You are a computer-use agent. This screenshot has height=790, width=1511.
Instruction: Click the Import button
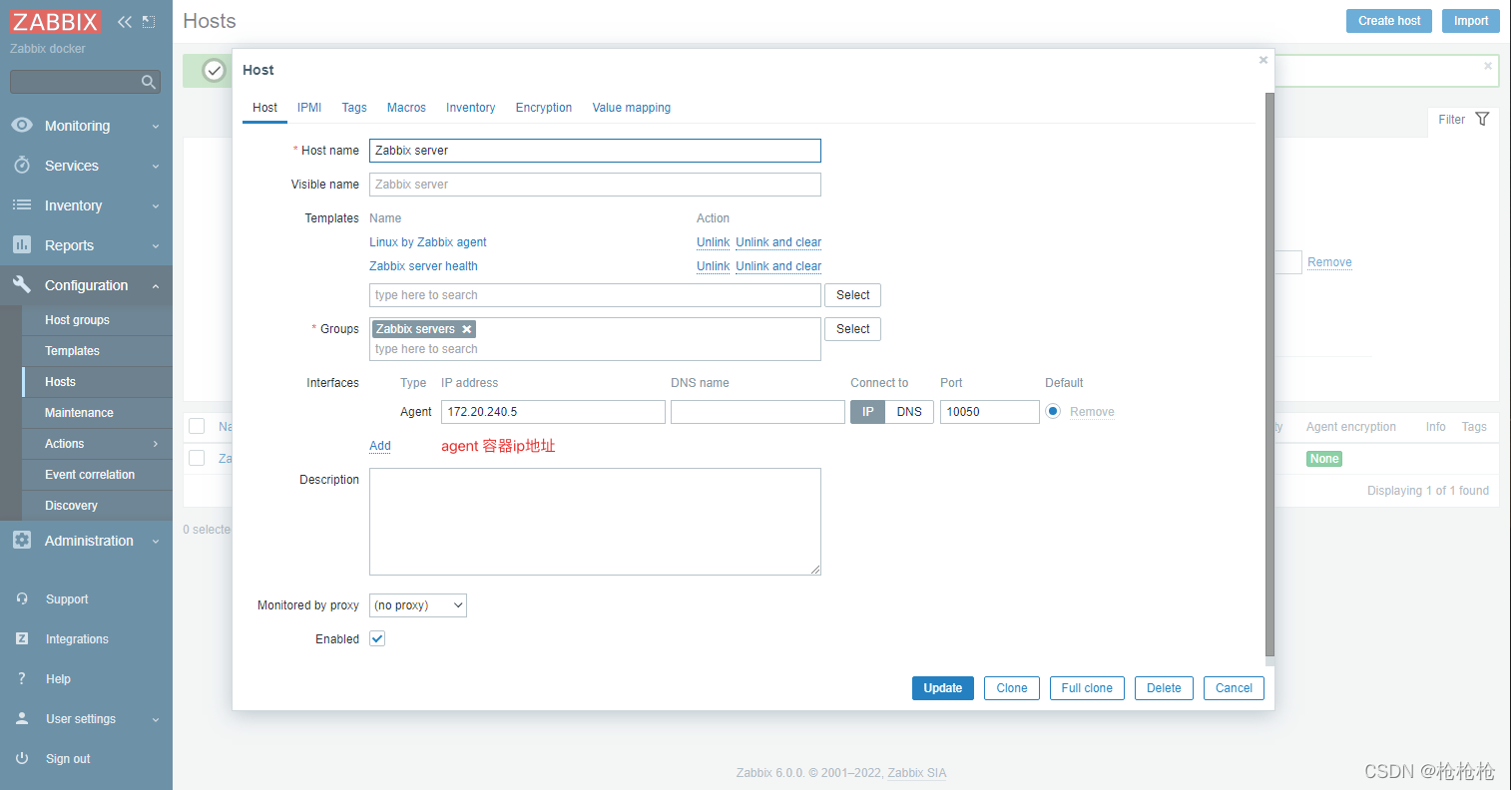coord(1471,21)
